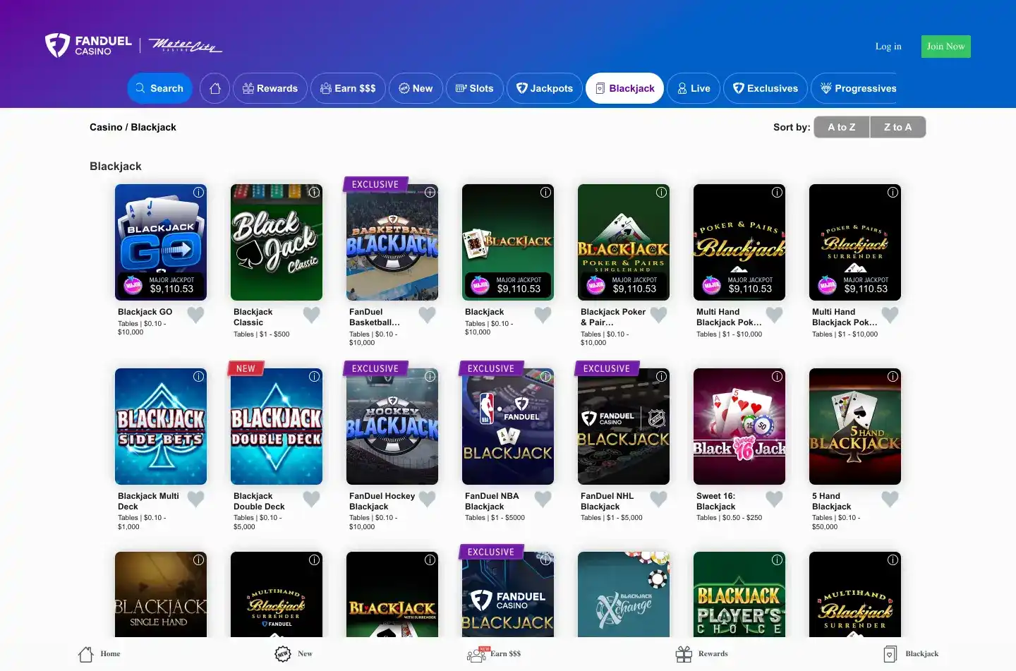Open the Blackjack Xchange thumbnail
Viewport: 1016px width, 671px height.
[x=624, y=594]
